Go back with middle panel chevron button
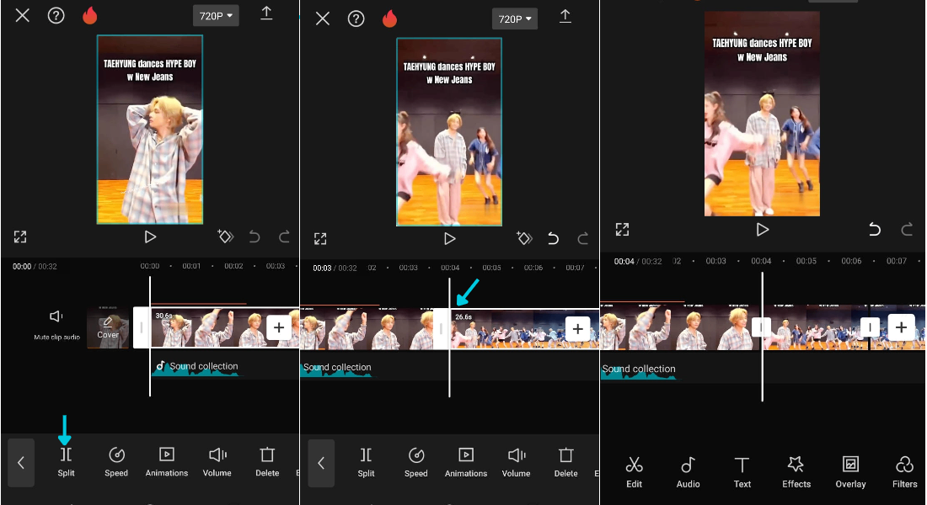Viewport: 927px width, 505px height. (x=321, y=463)
